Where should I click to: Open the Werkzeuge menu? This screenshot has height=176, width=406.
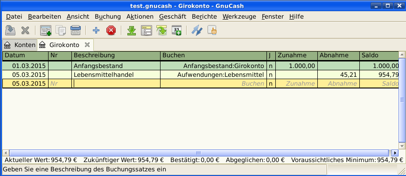239,17
